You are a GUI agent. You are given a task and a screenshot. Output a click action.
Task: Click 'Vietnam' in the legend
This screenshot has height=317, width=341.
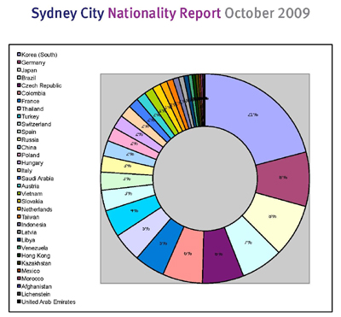coord(32,194)
